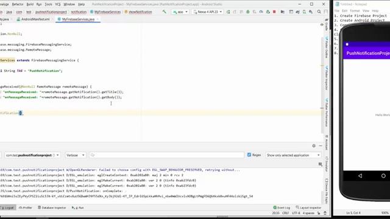Open the Refactor menu
The height and width of the screenshot is (219, 390).
18,4
